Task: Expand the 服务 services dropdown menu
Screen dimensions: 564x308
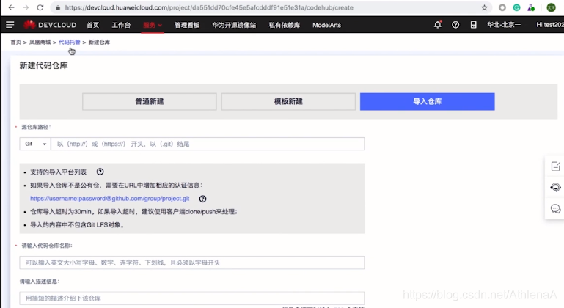Action: [x=153, y=25]
